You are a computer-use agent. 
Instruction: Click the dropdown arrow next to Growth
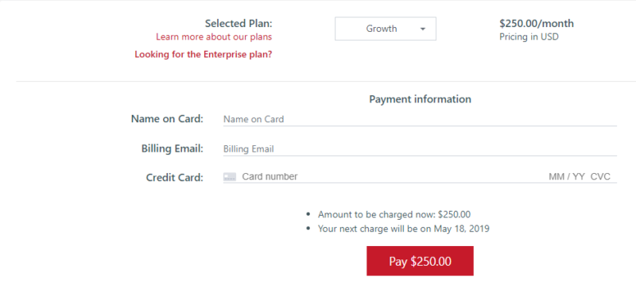423,29
